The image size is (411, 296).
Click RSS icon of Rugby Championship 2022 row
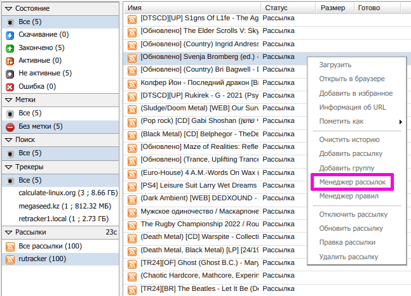132,226
